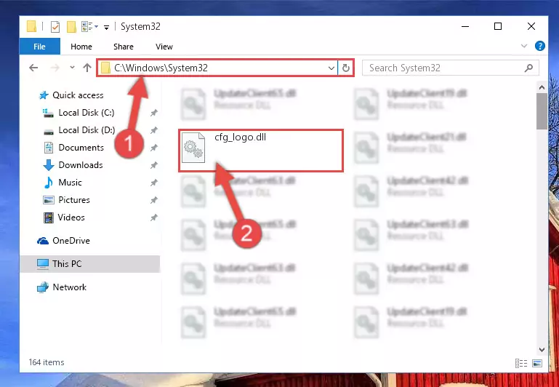
Task: Expand the address bar history dropdown
Action: click(x=331, y=68)
